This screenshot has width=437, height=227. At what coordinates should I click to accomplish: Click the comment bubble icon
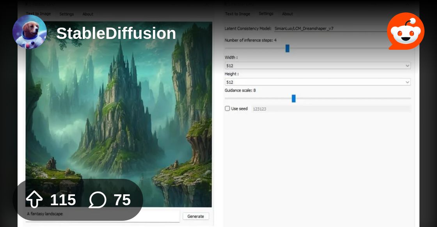99,200
